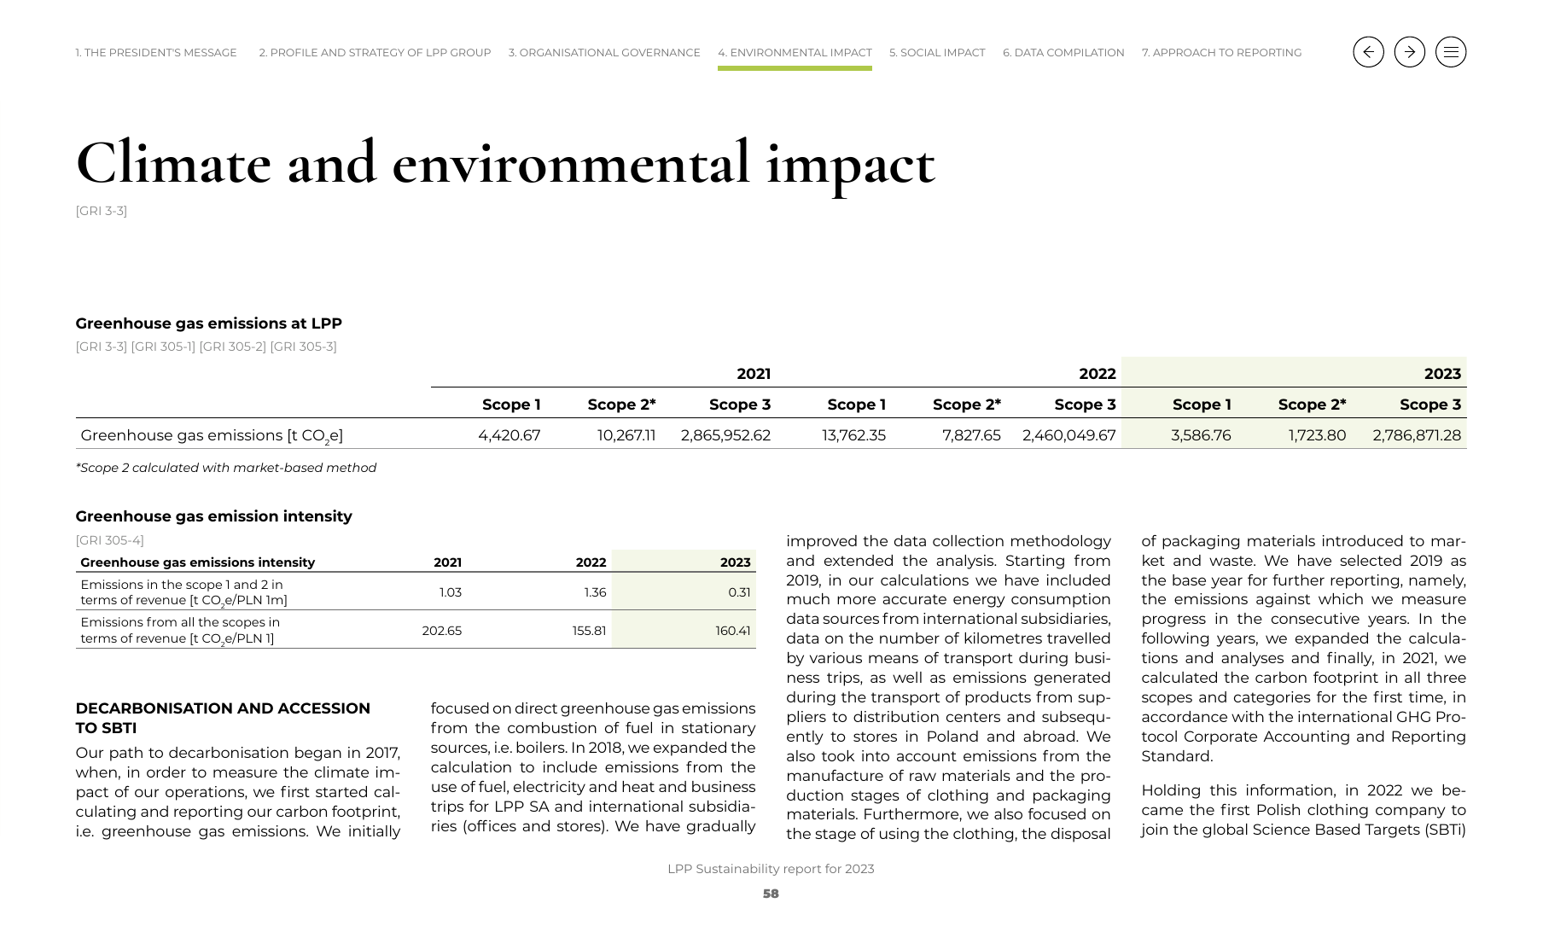The width and height of the screenshot is (1543, 938).
Task: Click the LPP Sustainability report for 2023 footer
Action: [771, 869]
